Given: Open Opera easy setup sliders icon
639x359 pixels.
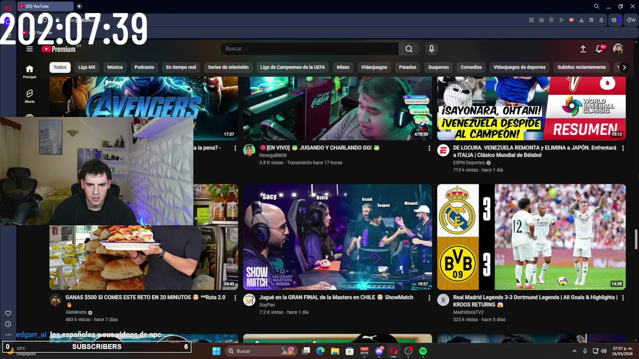Looking at the screenshot, I should pyautogui.click(x=591, y=20).
